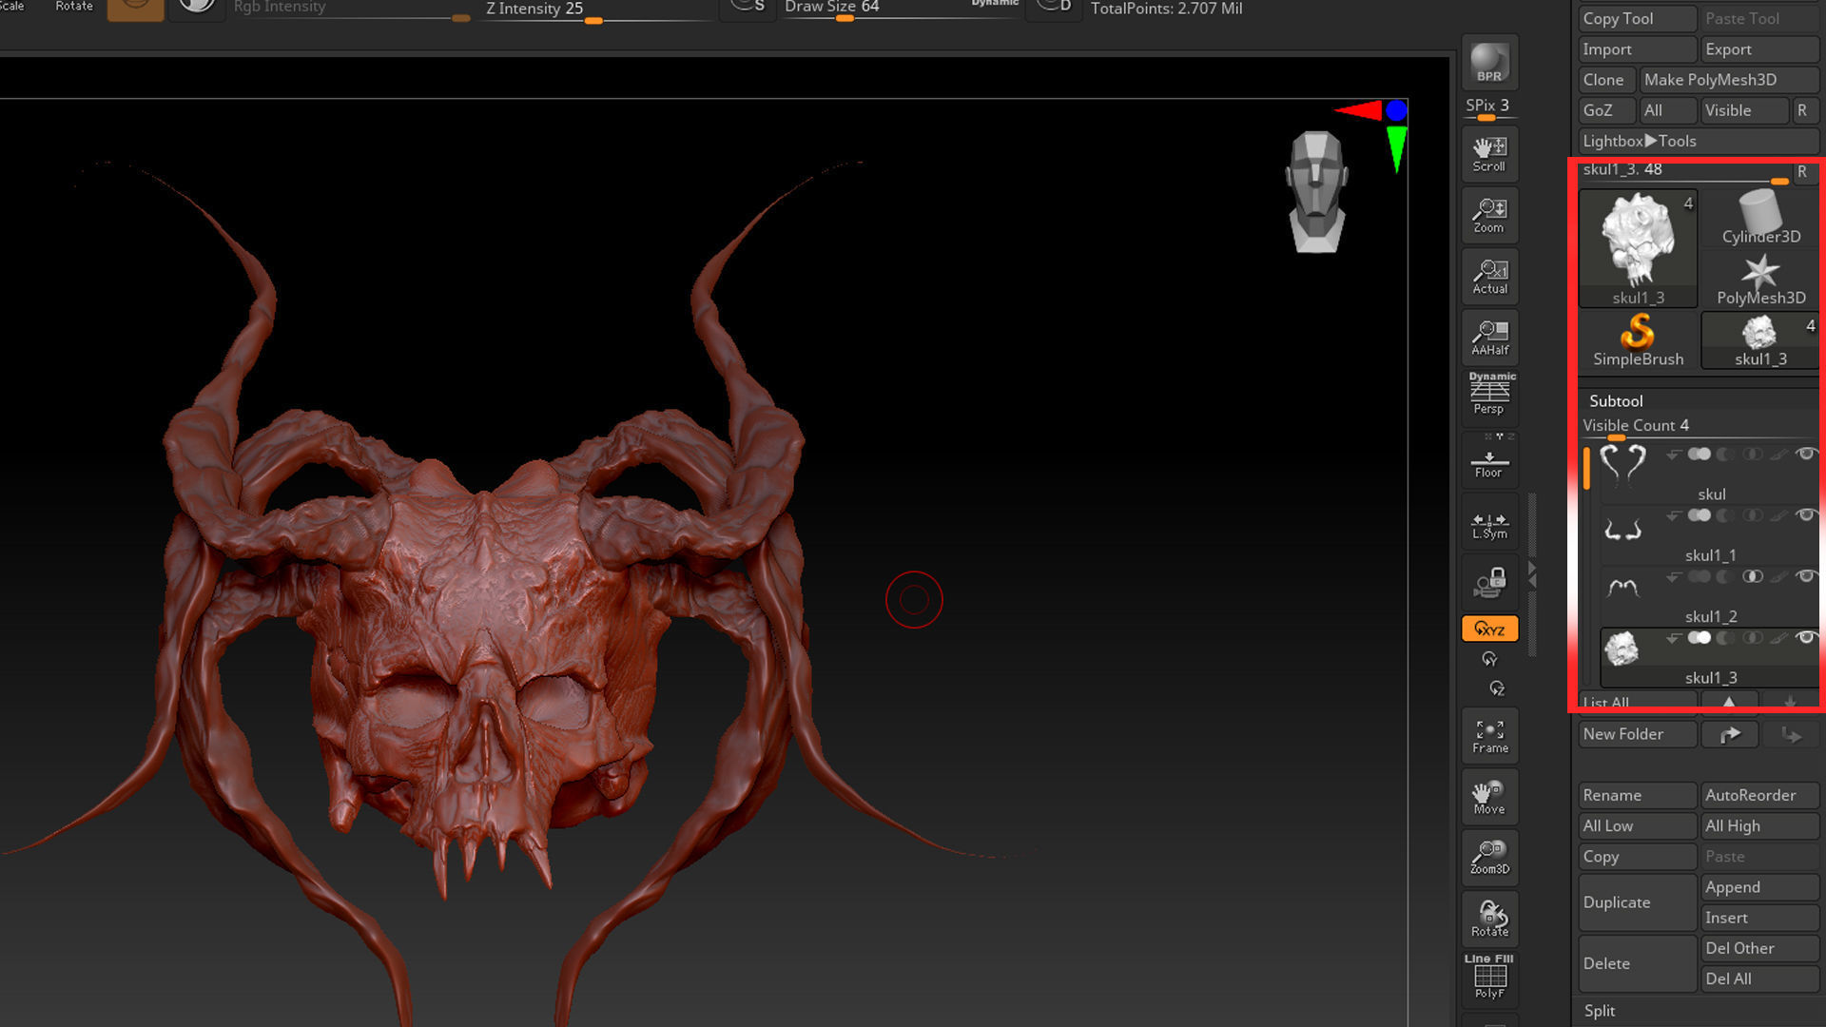Click the AutoReorder button

tap(1760, 795)
